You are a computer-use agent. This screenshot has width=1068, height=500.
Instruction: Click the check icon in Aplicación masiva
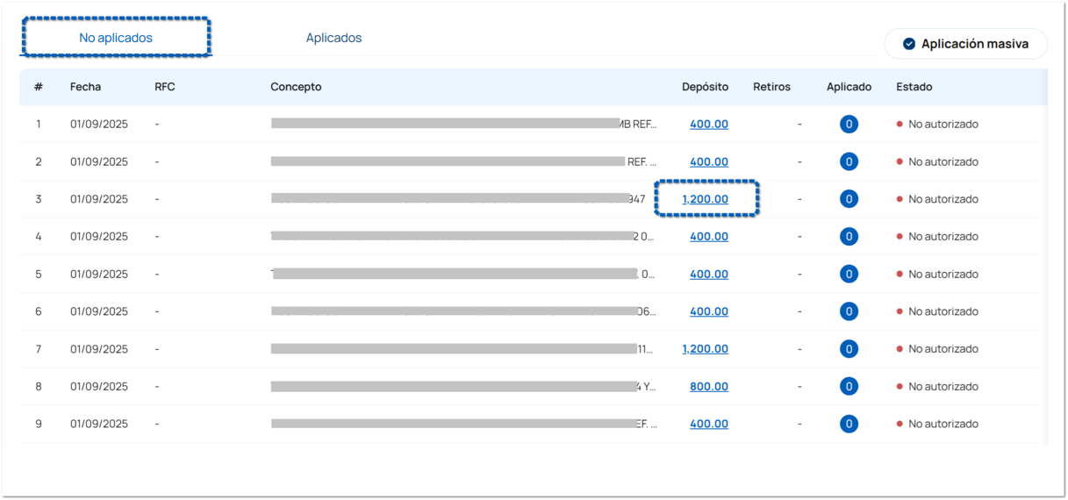tap(909, 44)
